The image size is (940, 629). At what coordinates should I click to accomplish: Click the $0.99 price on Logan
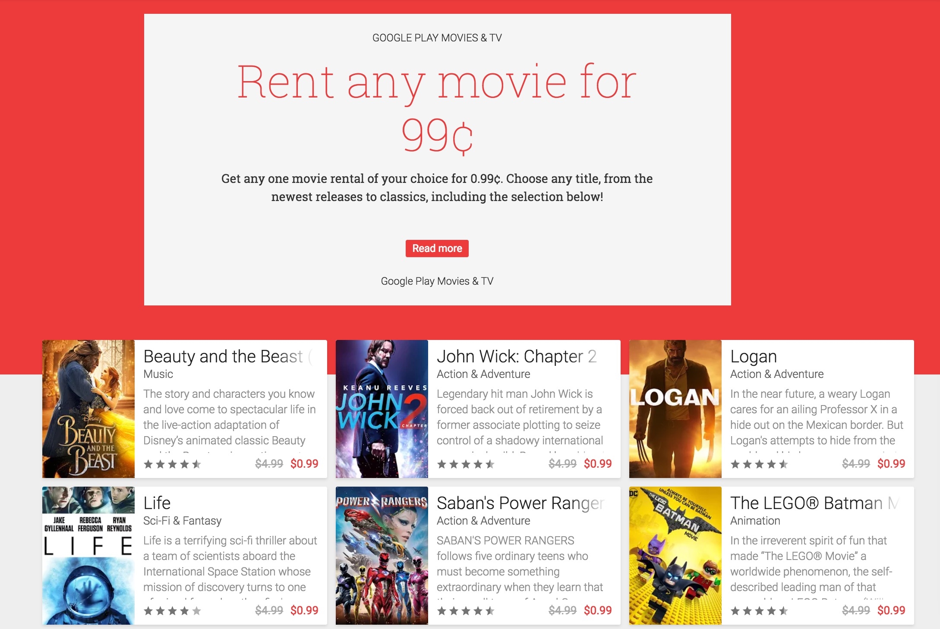[x=891, y=464]
